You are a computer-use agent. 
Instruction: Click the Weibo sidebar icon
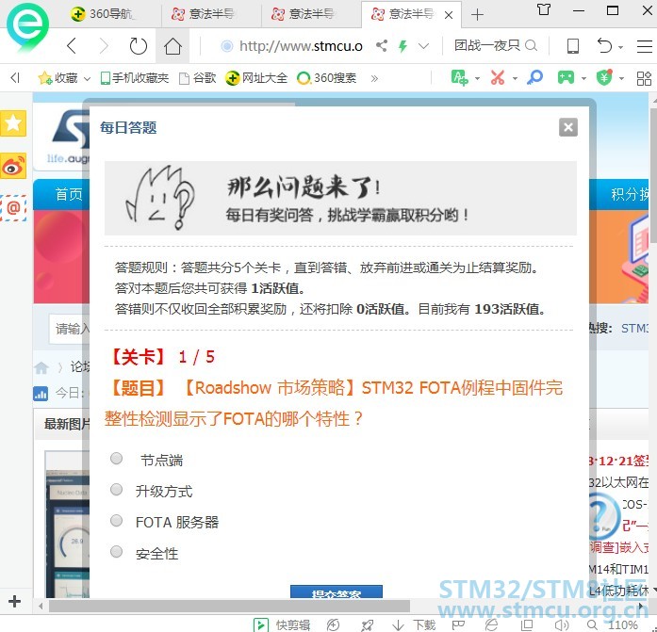point(13,166)
